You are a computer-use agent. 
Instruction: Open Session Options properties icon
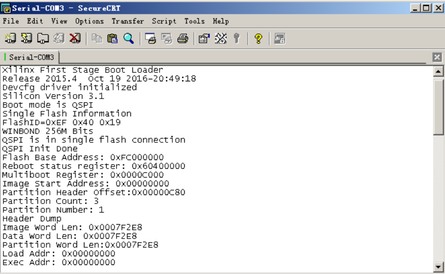click(x=204, y=38)
